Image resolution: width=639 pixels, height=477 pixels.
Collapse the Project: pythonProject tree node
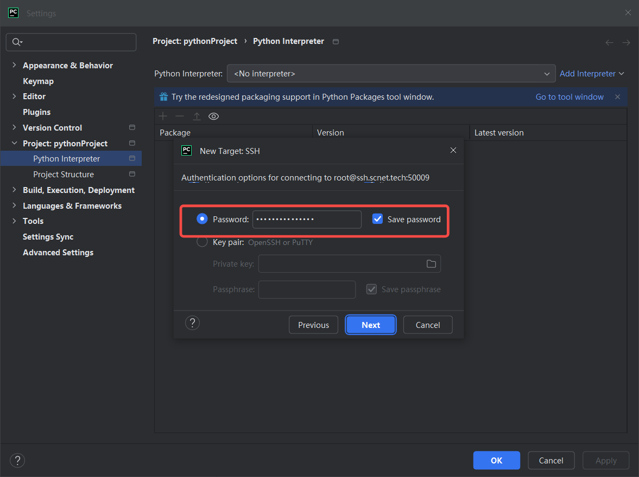coord(14,144)
